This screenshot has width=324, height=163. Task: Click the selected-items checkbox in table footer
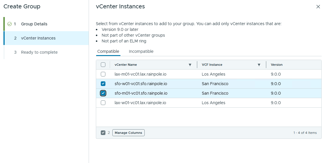tap(103, 133)
